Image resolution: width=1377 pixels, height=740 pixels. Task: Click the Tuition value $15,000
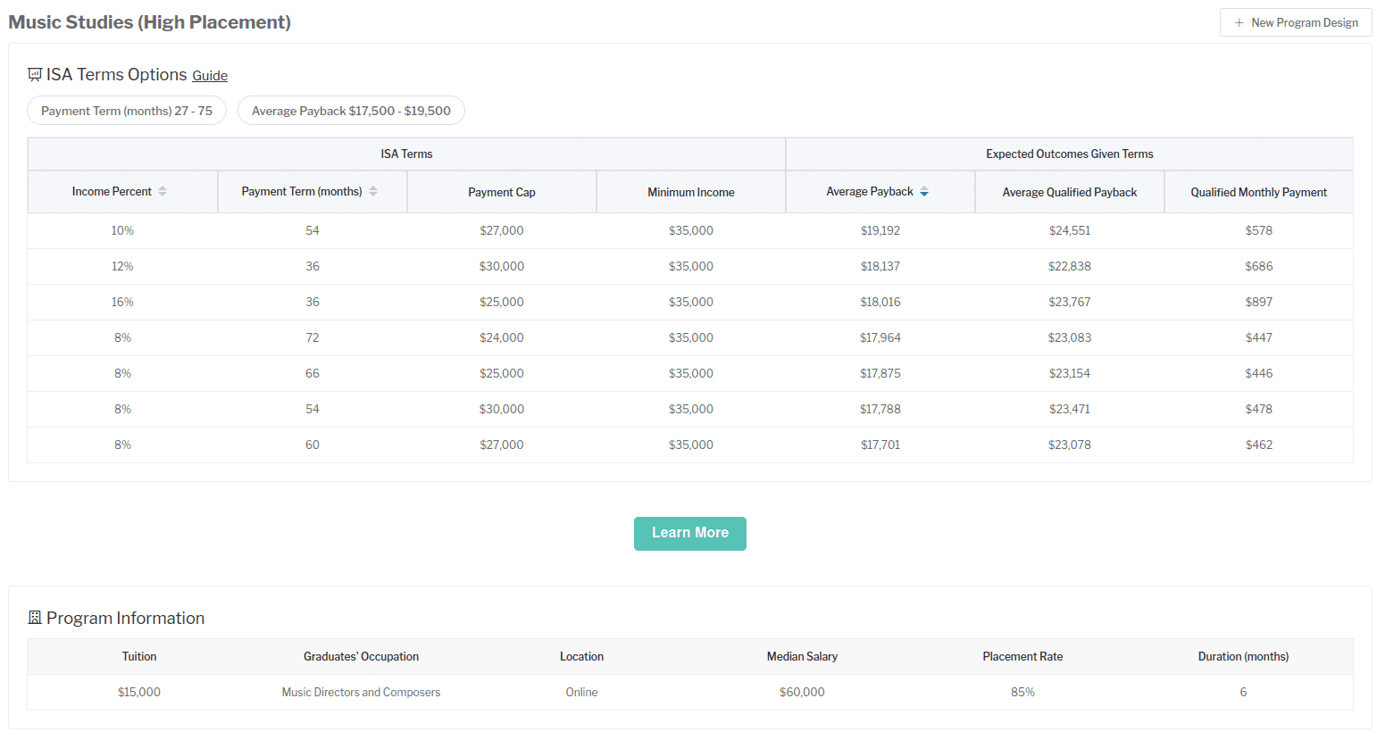point(139,692)
